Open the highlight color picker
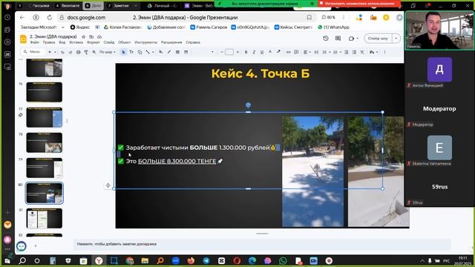Image resolution: width=475 pixels, height=267 pixels. click(278, 52)
